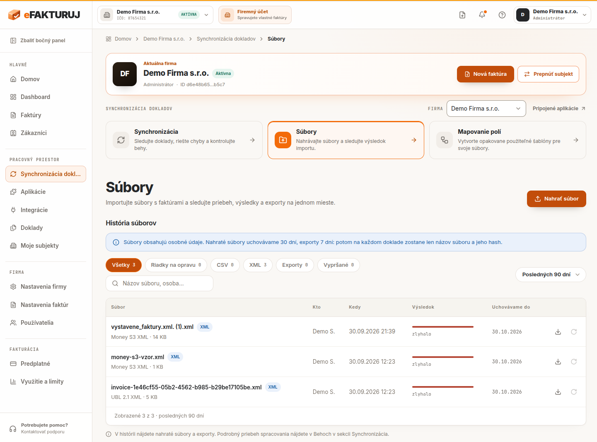Retry import for vystavene_faktury.xml row

574,332
